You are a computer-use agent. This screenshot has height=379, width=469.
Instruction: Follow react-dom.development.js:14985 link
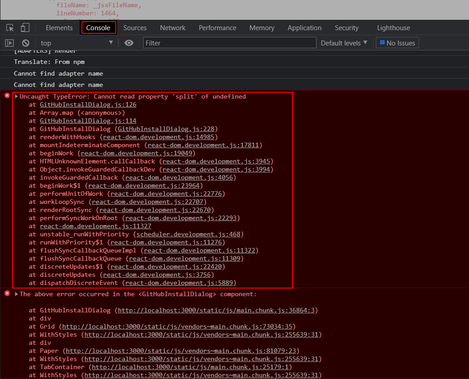(158, 137)
